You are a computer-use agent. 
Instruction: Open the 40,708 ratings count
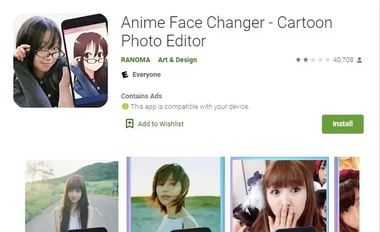coord(343,60)
